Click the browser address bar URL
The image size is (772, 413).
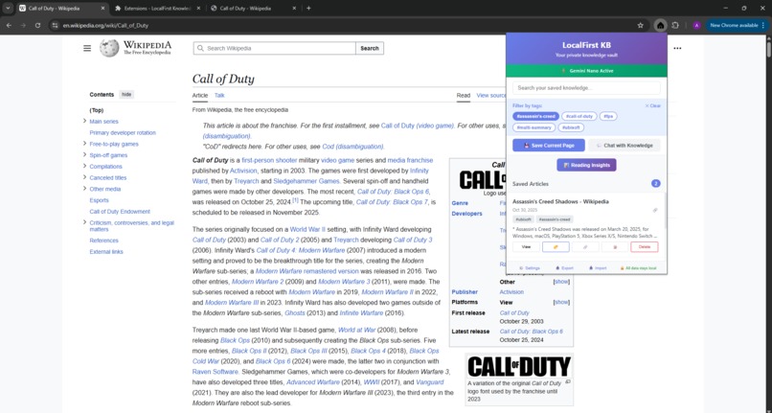coord(105,25)
